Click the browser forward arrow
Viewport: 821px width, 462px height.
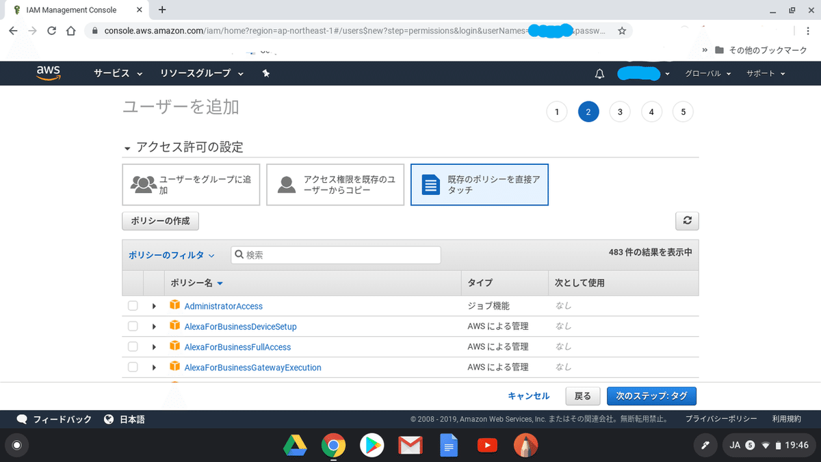[x=32, y=31]
